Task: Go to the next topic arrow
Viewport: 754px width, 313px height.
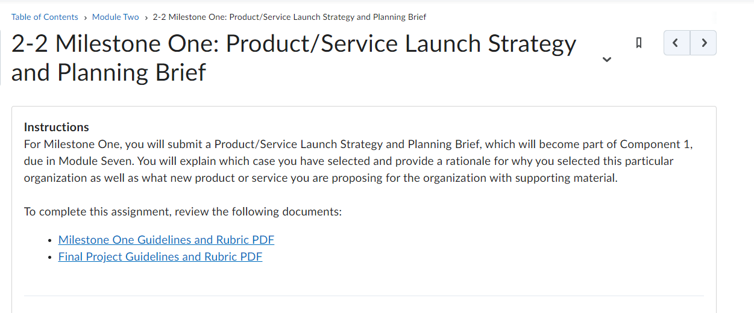Action: (703, 43)
